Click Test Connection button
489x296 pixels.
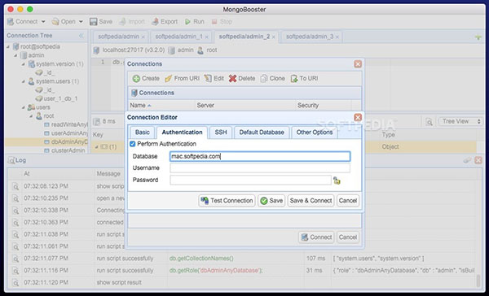point(227,201)
